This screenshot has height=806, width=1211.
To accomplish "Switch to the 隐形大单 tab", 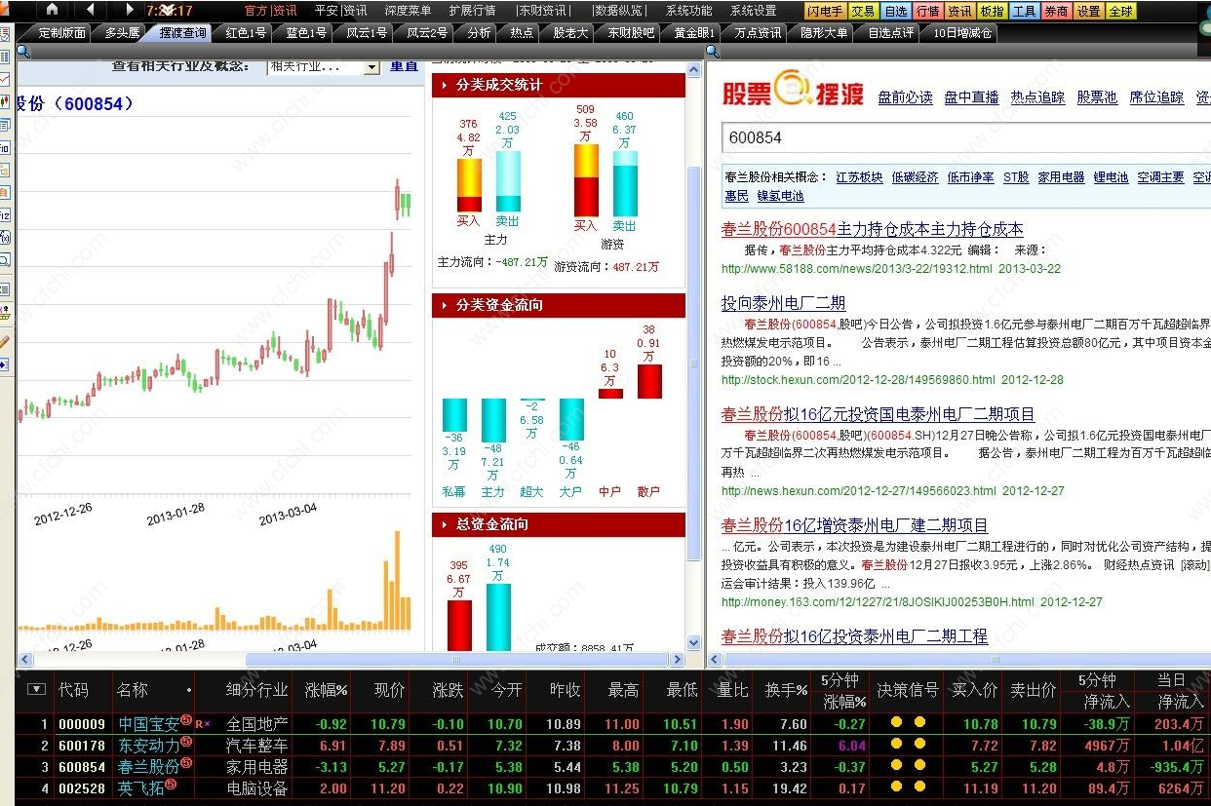I will (x=824, y=32).
